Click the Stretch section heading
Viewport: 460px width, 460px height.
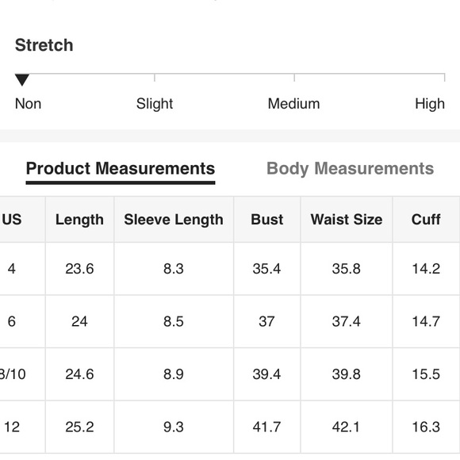[x=44, y=45]
